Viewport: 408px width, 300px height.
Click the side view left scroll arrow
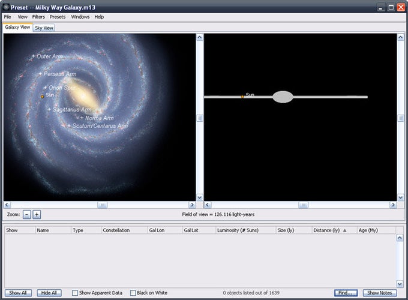208,205
